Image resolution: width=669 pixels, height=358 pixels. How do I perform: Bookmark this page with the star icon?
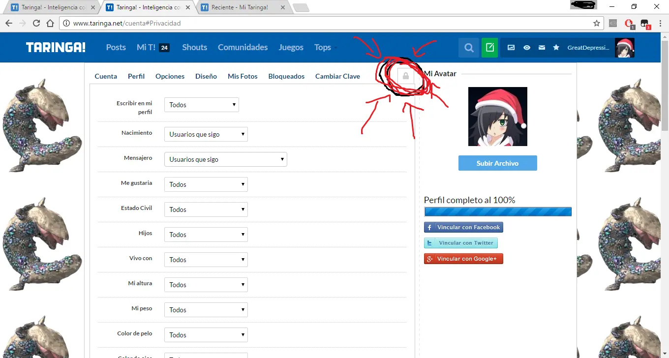[x=597, y=23]
